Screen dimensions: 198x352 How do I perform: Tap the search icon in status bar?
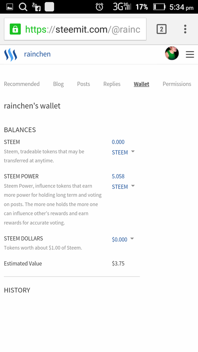coord(23,6)
